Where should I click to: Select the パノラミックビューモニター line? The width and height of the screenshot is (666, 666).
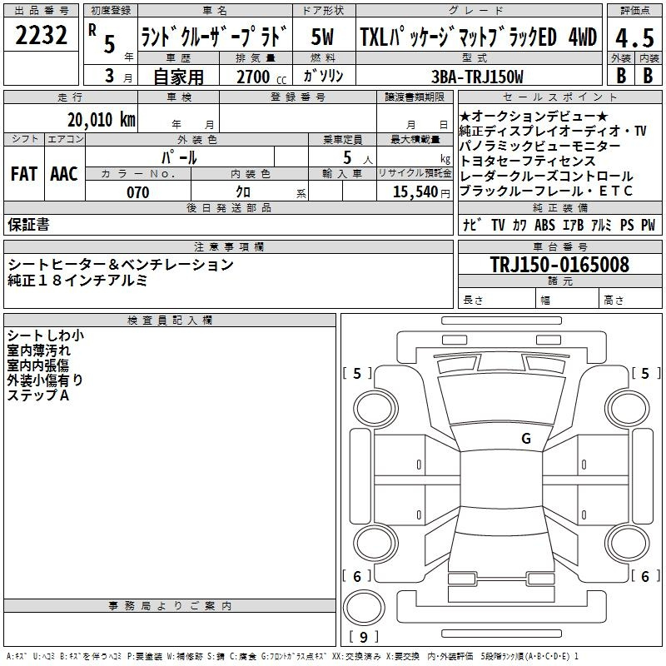(x=539, y=146)
